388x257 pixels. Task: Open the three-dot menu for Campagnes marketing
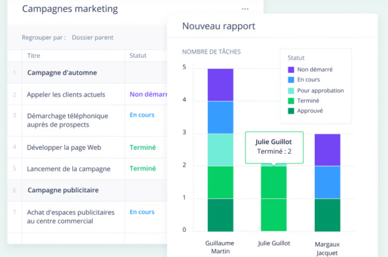click(245, 9)
